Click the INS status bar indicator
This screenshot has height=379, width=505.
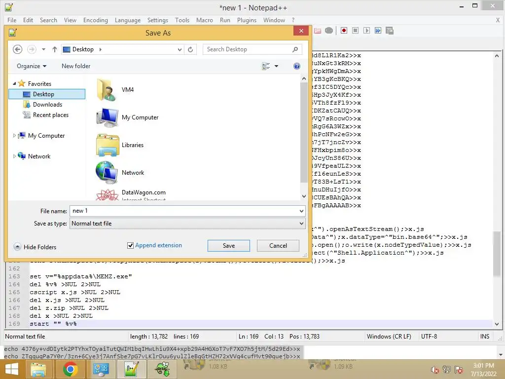point(485,337)
